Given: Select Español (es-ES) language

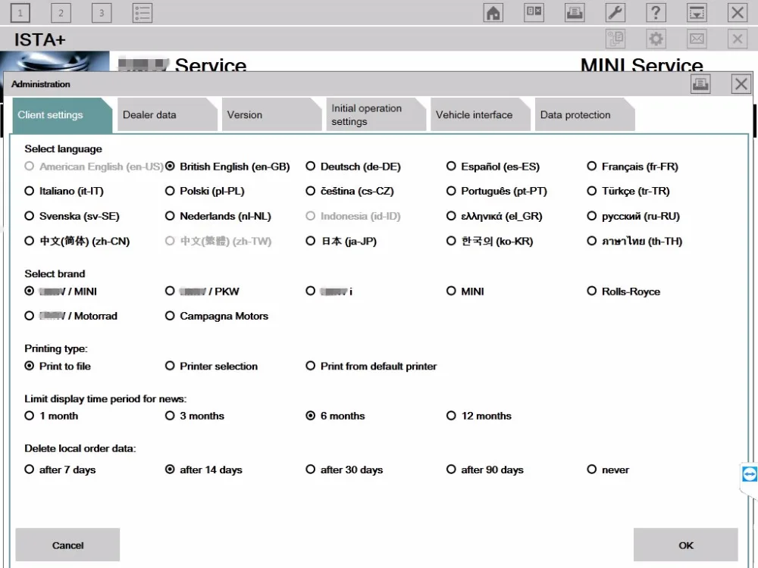Looking at the screenshot, I should coord(493,167).
